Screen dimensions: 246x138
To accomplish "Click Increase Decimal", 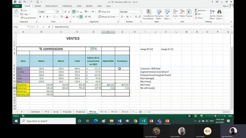I will [136, 17].
